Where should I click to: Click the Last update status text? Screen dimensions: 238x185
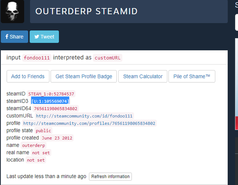[46, 176]
